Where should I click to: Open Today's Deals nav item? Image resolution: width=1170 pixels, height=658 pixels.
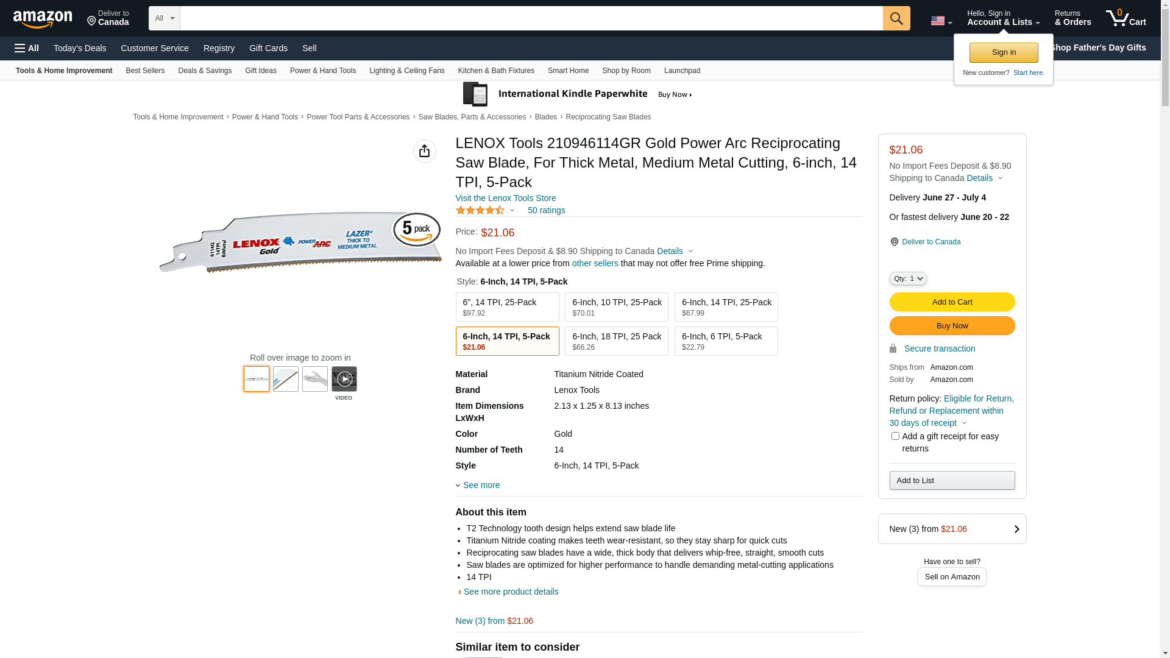point(79,48)
